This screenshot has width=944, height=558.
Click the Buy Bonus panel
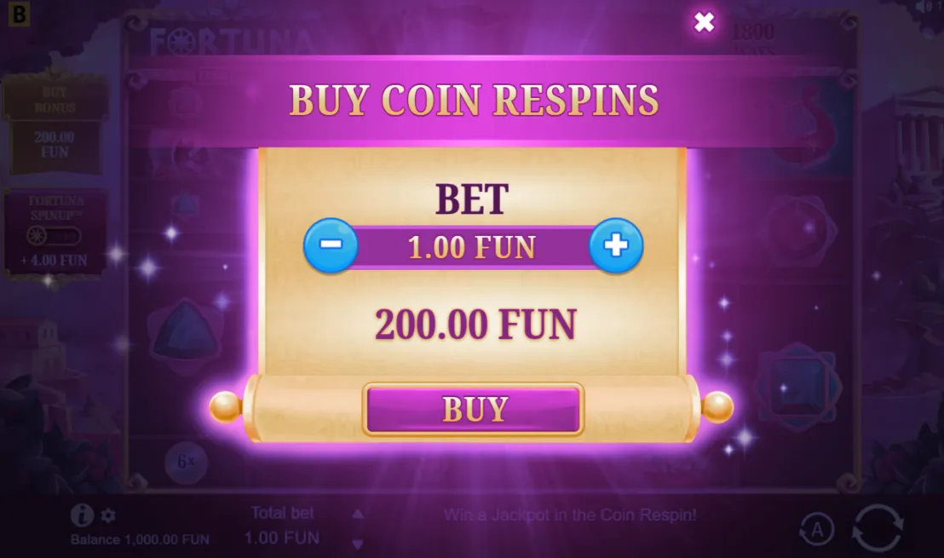(x=55, y=124)
